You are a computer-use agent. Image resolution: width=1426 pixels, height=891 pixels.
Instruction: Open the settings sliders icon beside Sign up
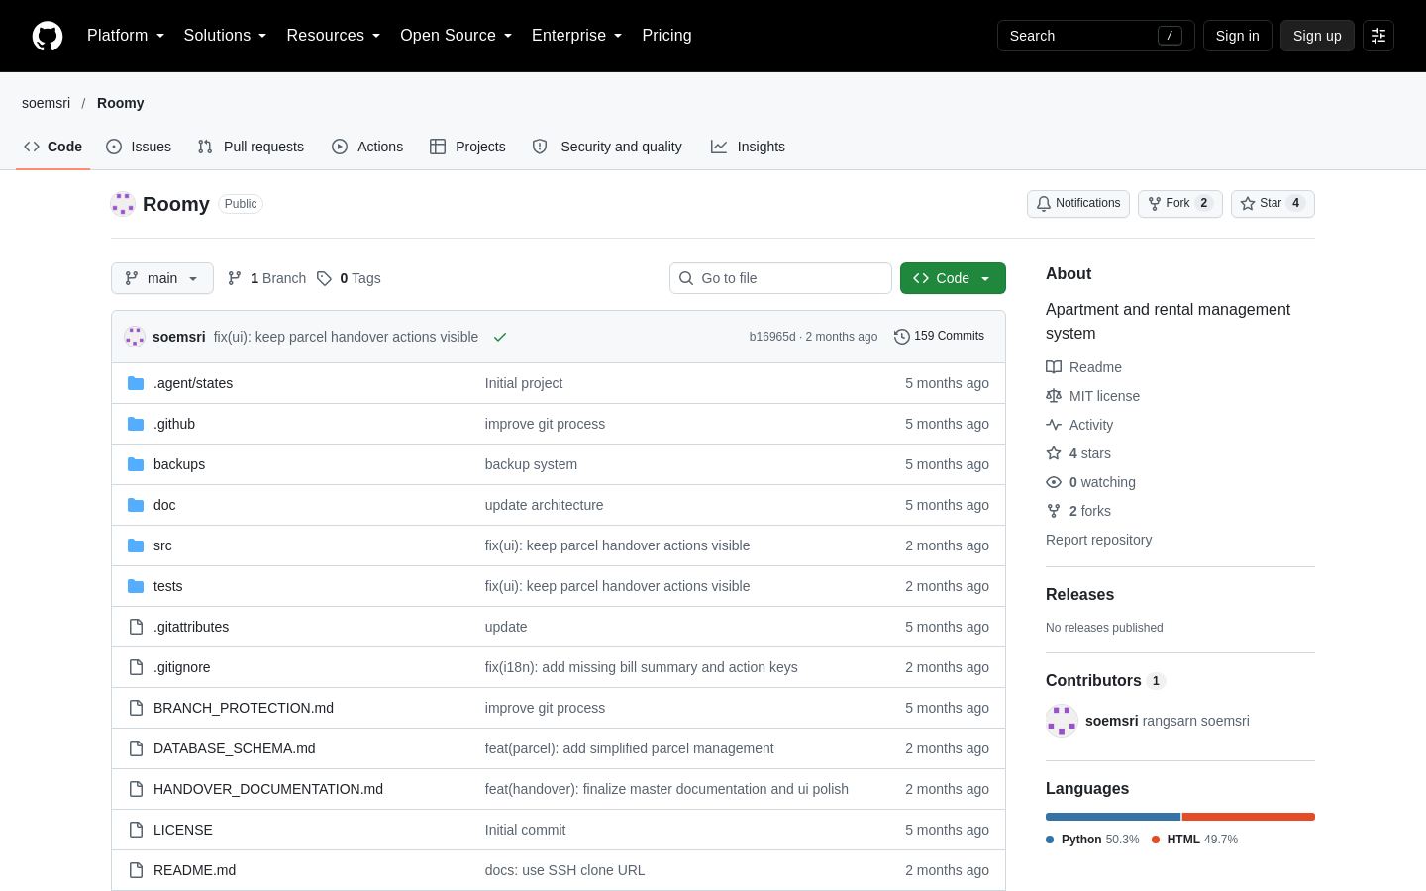(1378, 36)
